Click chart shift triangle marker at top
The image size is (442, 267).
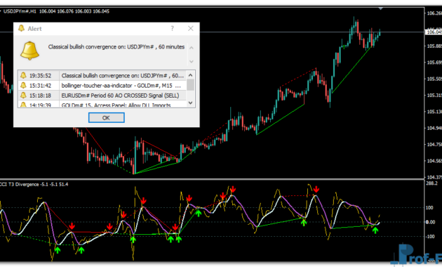coord(380,8)
